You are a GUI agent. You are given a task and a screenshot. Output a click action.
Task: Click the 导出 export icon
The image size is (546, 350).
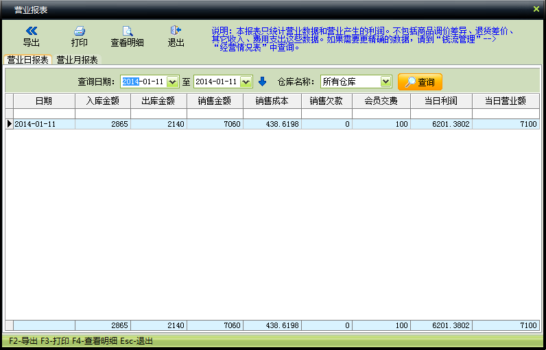pyautogui.click(x=32, y=31)
